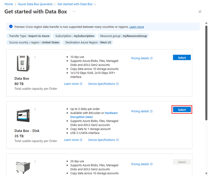
Task: Click the Data Box device image
Action: 23,63
